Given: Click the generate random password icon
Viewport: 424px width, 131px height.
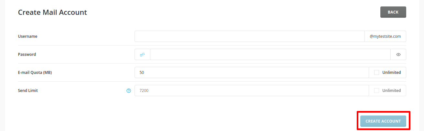Looking at the screenshot, I should 142,55.
